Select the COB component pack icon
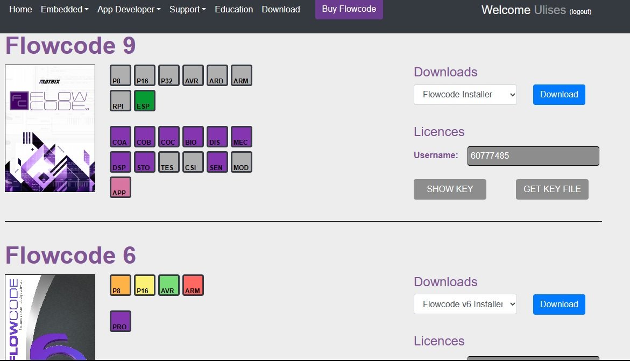Screen dimensions: 630x361 pos(145,137)
